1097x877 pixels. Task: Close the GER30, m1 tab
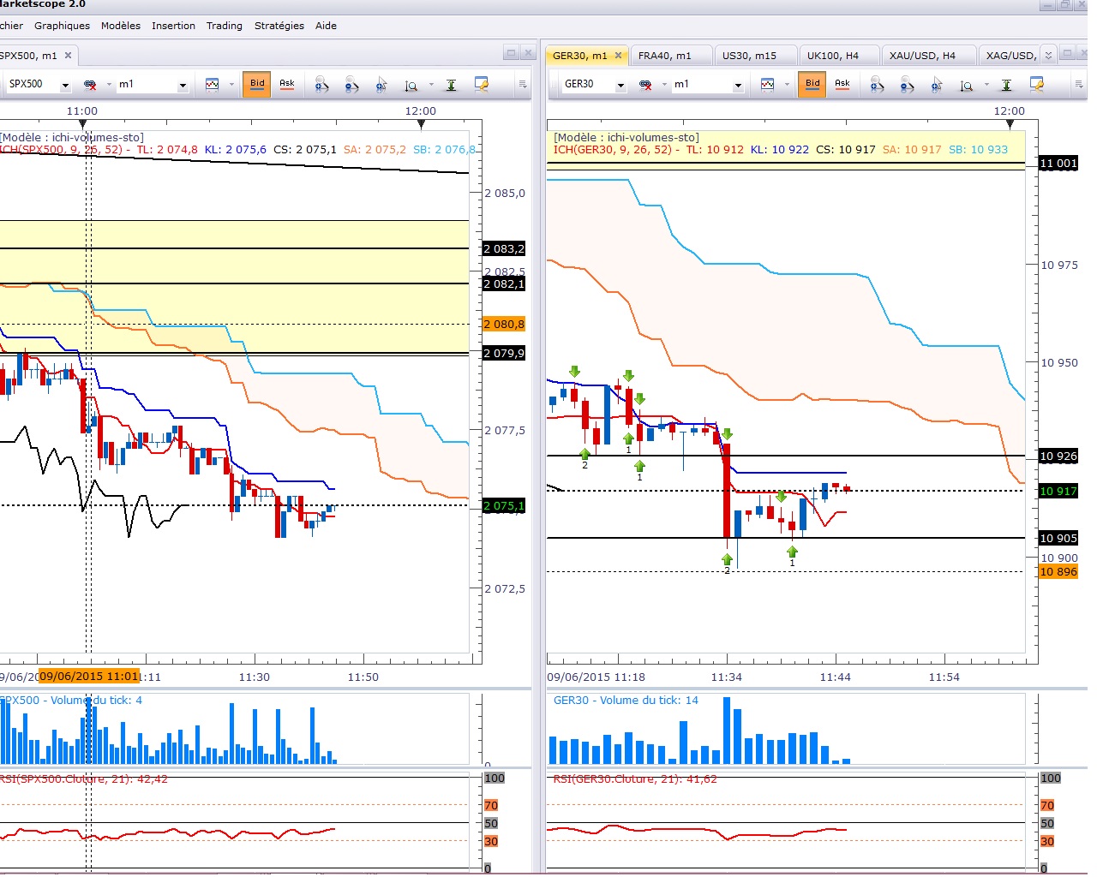[619, 56]
